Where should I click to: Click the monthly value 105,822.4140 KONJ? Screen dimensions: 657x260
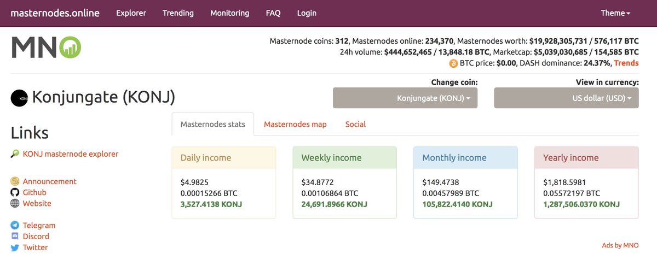tap(457, 204)
